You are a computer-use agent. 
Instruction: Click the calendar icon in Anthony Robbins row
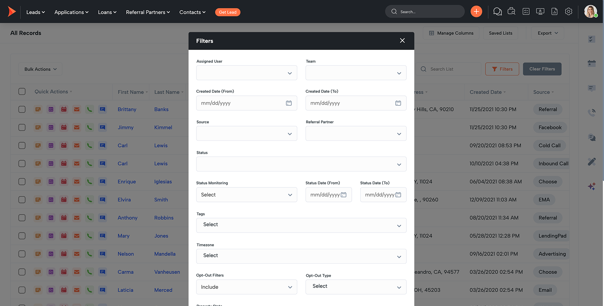click(x=64, y=218)
